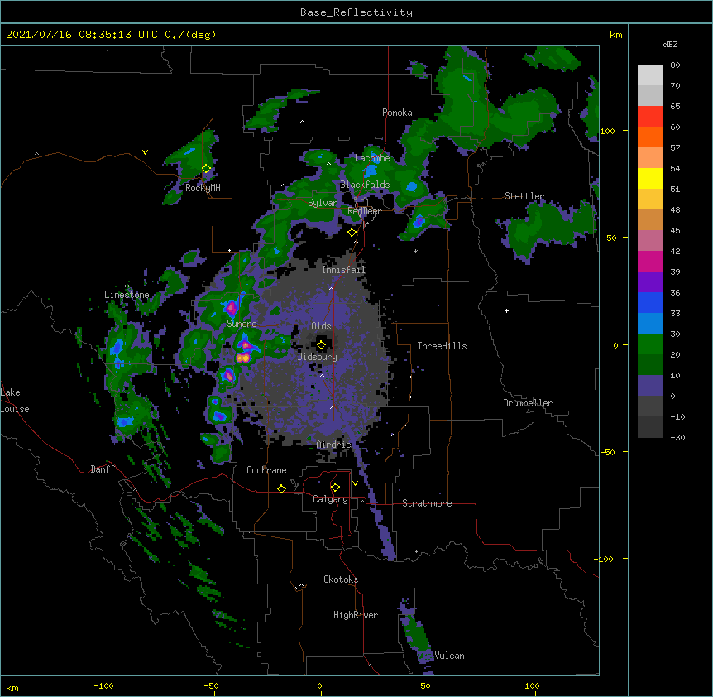Pick the purple 39 dBZ legend swatch
The image size is (713, 697).
pyautogui.click(x=650, y=282)
